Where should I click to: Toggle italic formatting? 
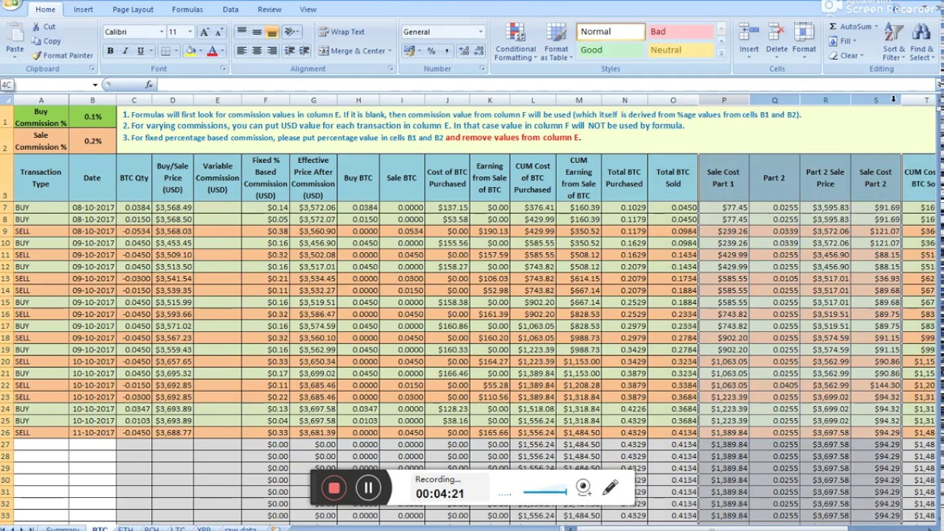pyautogui.click(x=125, y=51)
